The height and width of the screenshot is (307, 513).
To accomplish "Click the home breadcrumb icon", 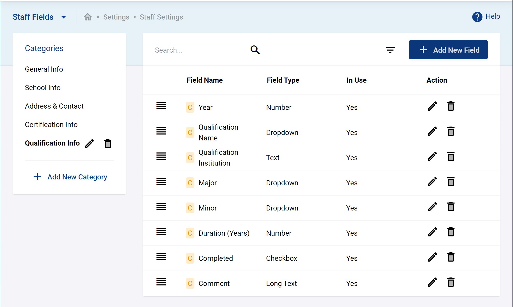I will coord(88,17).
